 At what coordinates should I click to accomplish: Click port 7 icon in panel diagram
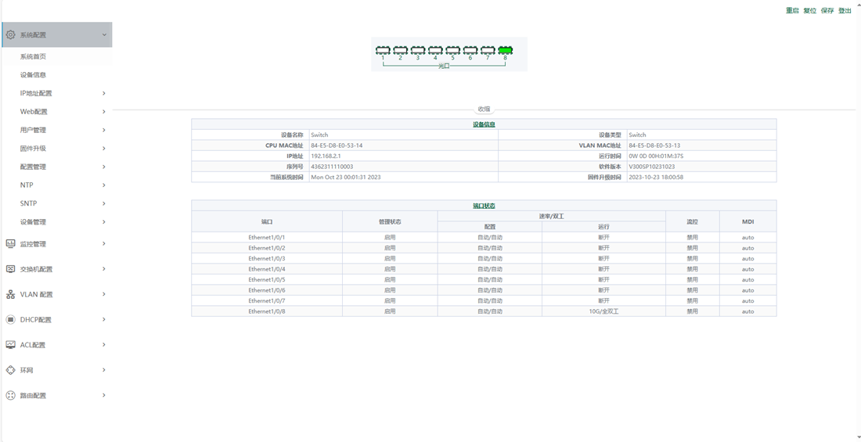(488, 50)
